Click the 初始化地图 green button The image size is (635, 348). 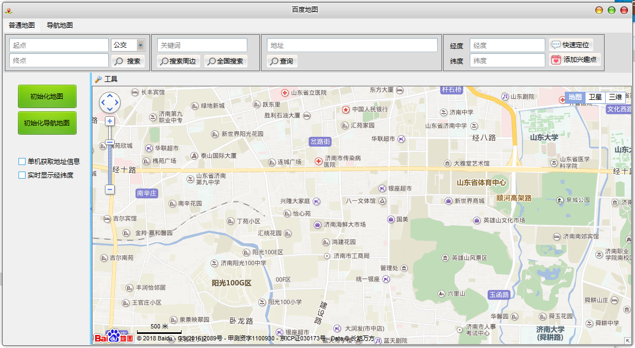coord(47,96)
